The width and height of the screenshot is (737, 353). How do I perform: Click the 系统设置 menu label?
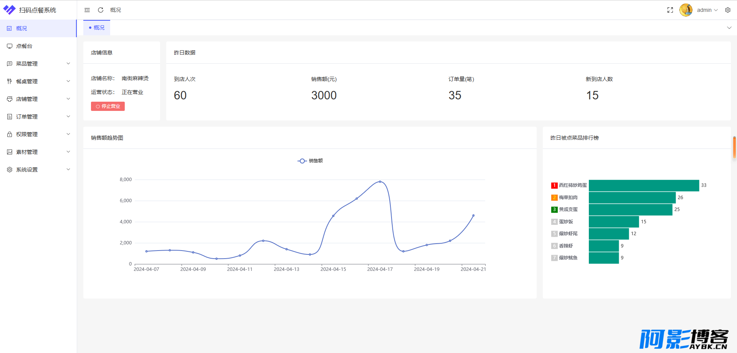(x=27, y=170)
